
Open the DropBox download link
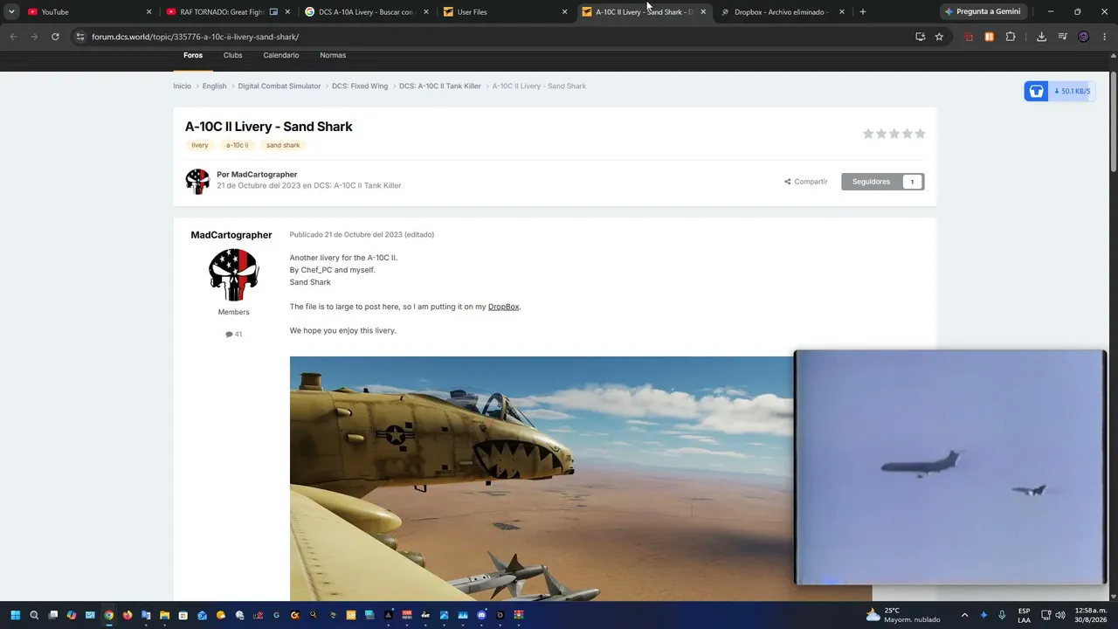(x=504, y=307)
